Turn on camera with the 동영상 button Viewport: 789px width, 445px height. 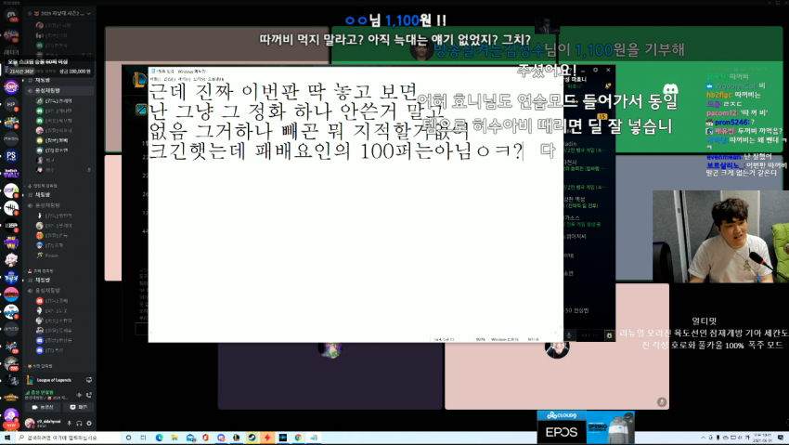coord(44,407)
